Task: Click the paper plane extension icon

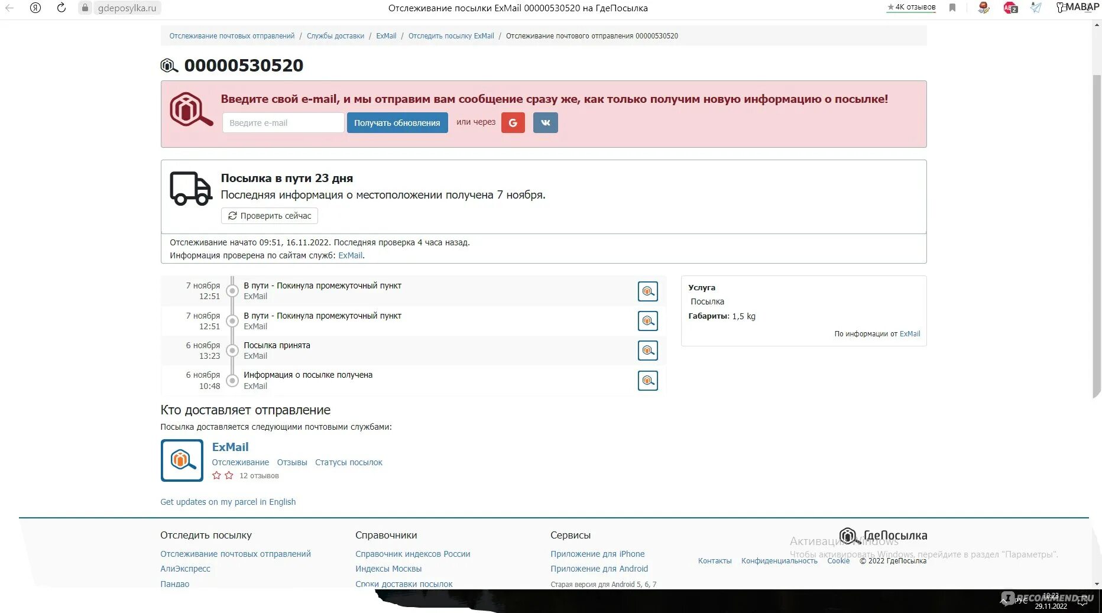Action: tap(1036, 8)
